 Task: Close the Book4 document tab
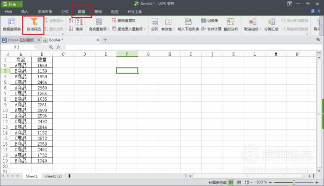[x=98, y=40]
